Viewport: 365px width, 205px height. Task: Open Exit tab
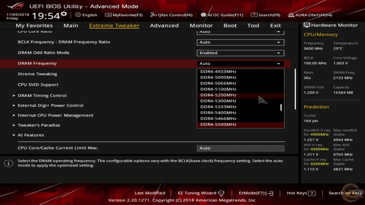[x=276, y=25]
